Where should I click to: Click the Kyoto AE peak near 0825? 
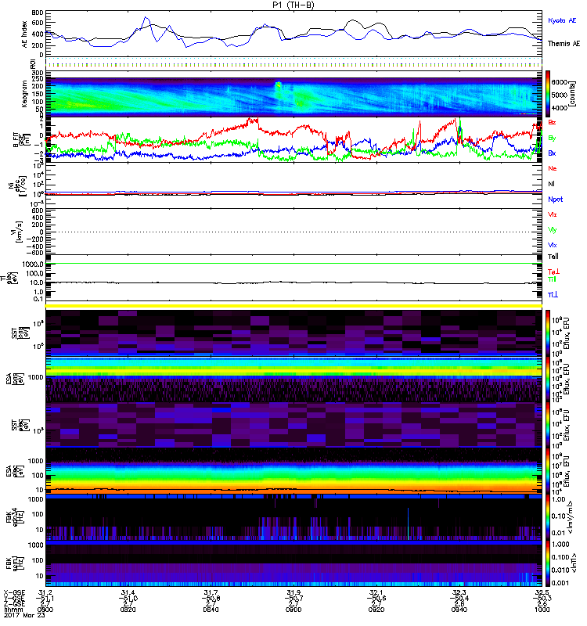(x=146, y=17)
